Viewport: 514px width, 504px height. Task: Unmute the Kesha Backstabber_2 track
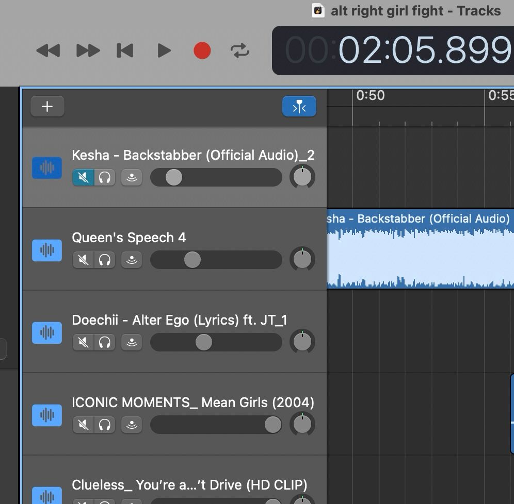(x=83, y=177)
